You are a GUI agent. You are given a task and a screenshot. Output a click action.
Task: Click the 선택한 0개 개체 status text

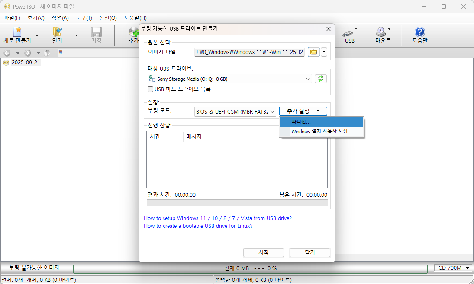[x=253, y=280]
